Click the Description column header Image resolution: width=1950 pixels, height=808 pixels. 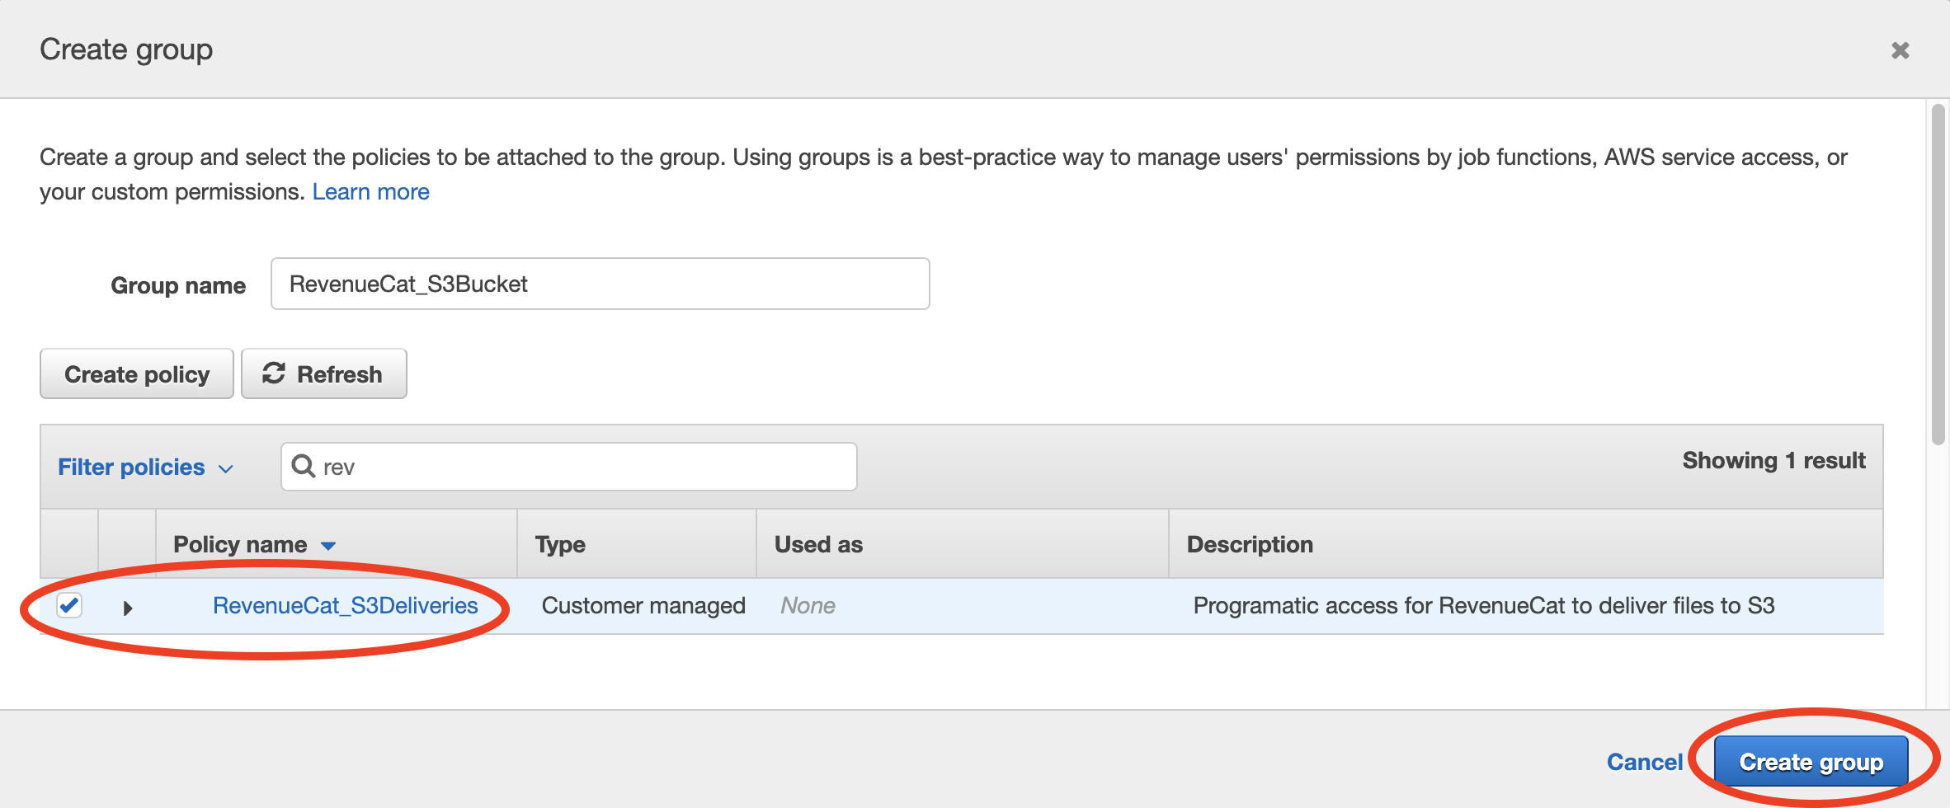click(1250, 544)
